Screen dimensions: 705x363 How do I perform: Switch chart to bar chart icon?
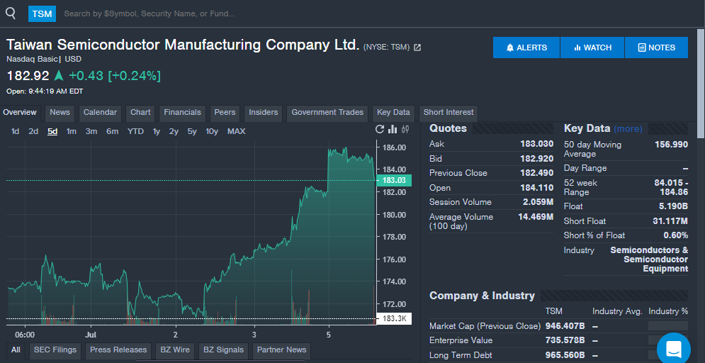[x=393, y=130]
